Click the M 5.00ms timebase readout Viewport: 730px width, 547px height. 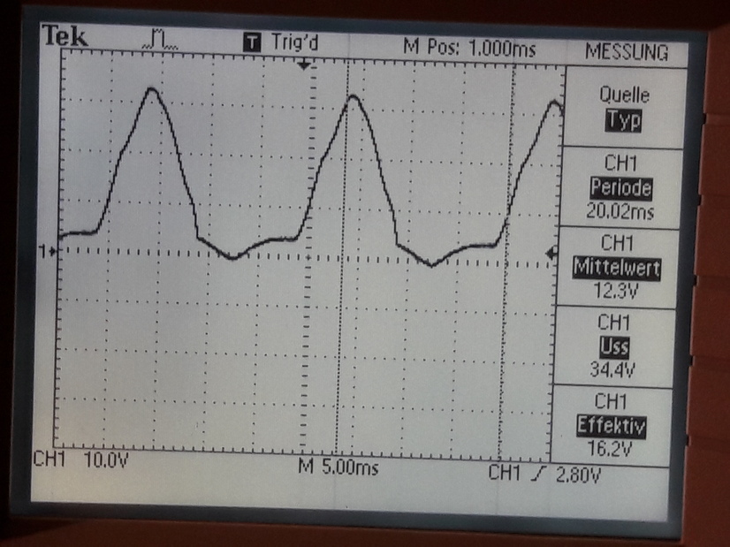[338, 467]
